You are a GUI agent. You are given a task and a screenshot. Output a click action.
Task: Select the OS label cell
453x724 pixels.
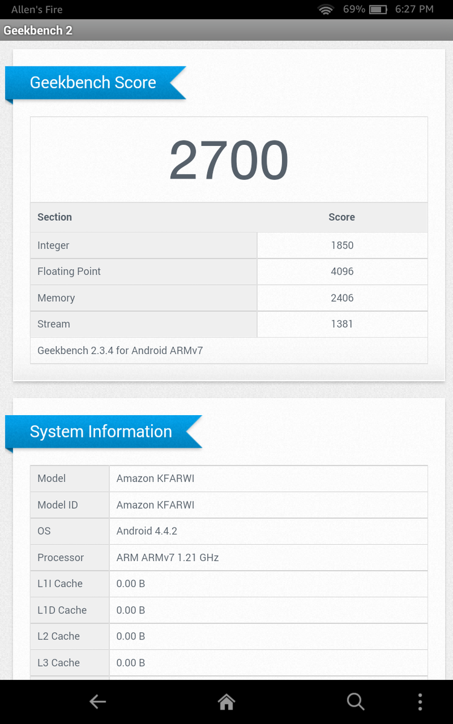click(x=70, y=531)
